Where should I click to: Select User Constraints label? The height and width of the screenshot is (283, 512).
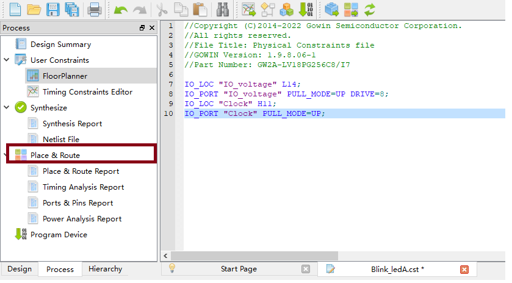click(60, 60)
